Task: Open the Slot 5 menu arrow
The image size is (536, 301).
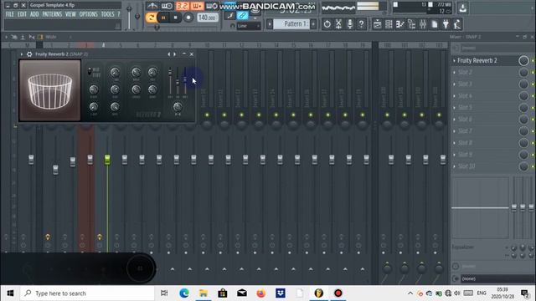Action: [454, 108]
